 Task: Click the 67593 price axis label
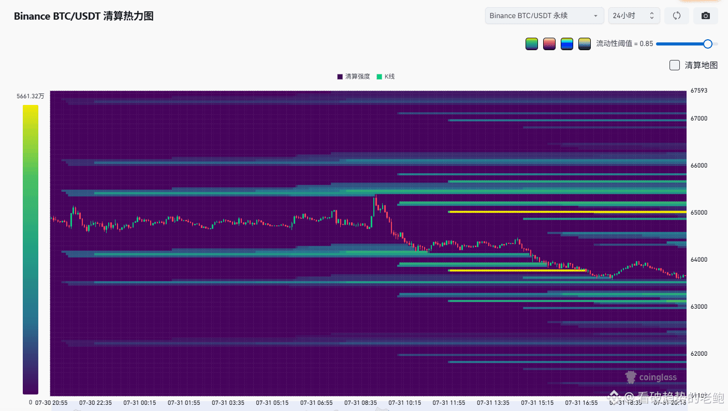(x=699, y=91)
